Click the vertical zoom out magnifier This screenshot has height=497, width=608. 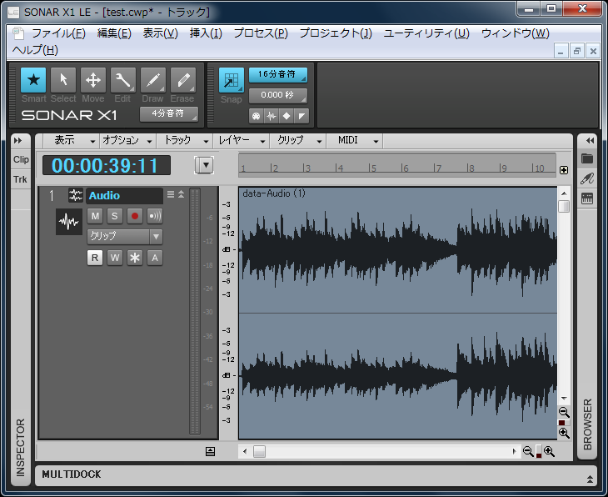[564, 412]
